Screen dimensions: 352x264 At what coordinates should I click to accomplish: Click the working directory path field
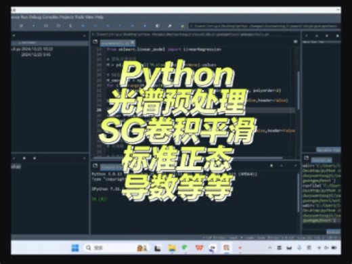(264, 26)
